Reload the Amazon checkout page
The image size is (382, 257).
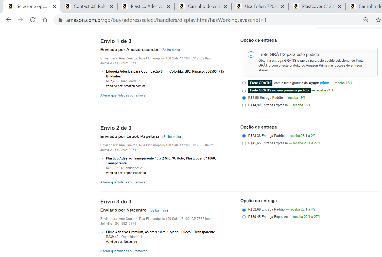(x=33, y=20)
